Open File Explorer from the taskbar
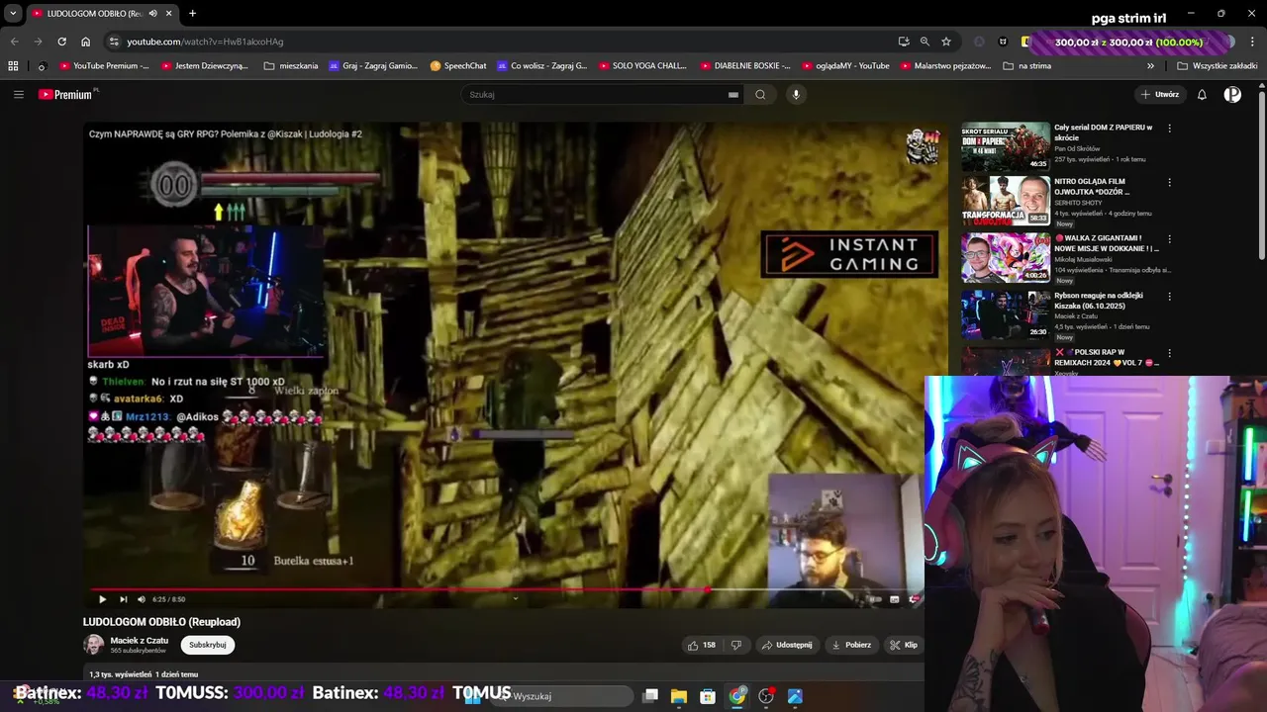Viewport: 1267px width, 712px height. [679, 696]
